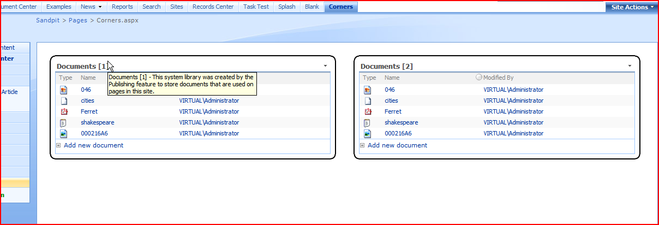
Task: Click the text file icon beside shakespeare in Documents [1]
Action: 63,123
